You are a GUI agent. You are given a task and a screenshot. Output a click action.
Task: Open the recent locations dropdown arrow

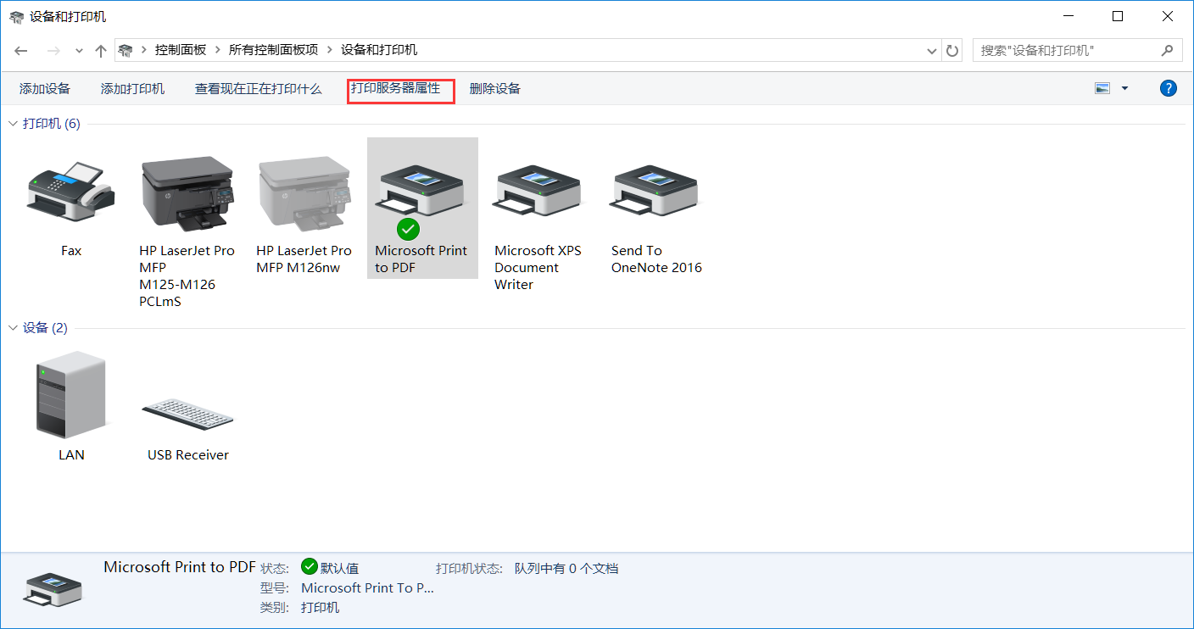point(80,51)
